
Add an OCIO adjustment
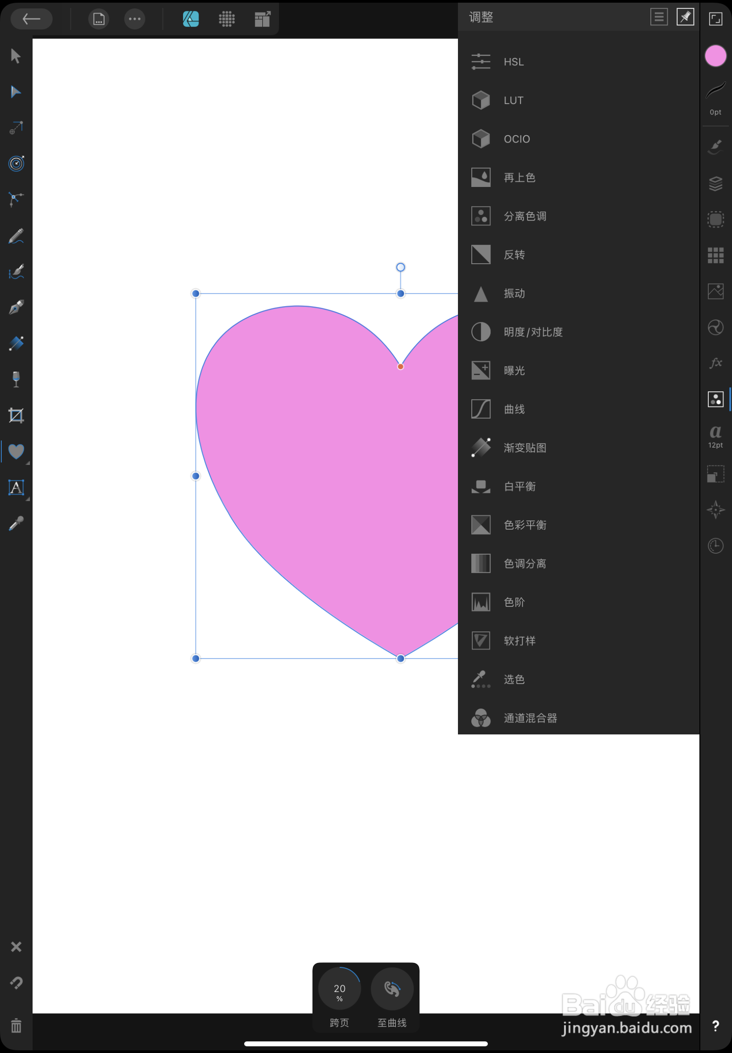point(578,138)
